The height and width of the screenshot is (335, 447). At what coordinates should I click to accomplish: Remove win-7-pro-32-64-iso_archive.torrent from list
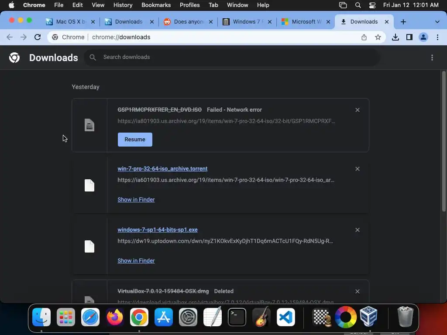tap(357, 169)
